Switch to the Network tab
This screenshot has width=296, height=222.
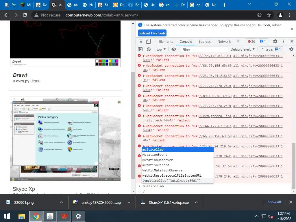click(x=224, y=42)
